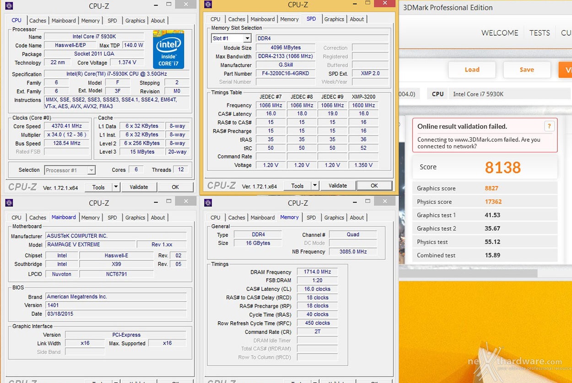Open Tools dropdown arrow in CPU tab window
572x383 pixels.
point(116,187)
